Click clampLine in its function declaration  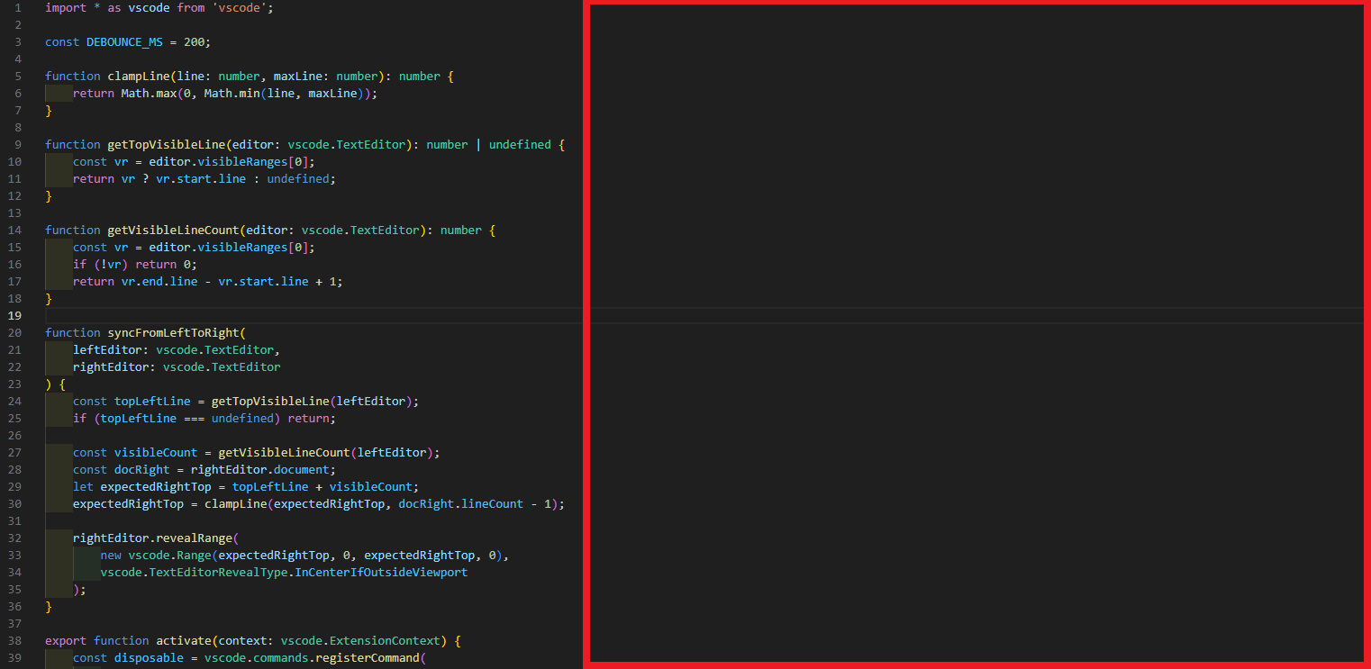pos(139,77)
